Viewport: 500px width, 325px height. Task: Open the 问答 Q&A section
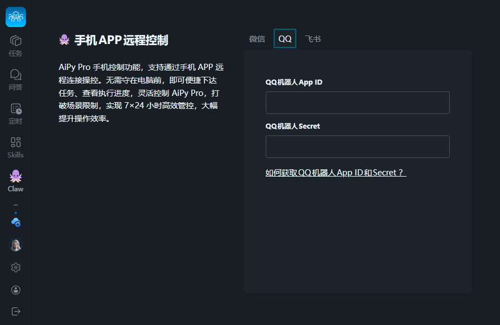[16, 80]
